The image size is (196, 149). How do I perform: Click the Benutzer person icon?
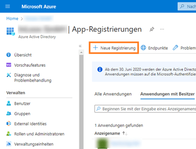(x=8, y=103)
